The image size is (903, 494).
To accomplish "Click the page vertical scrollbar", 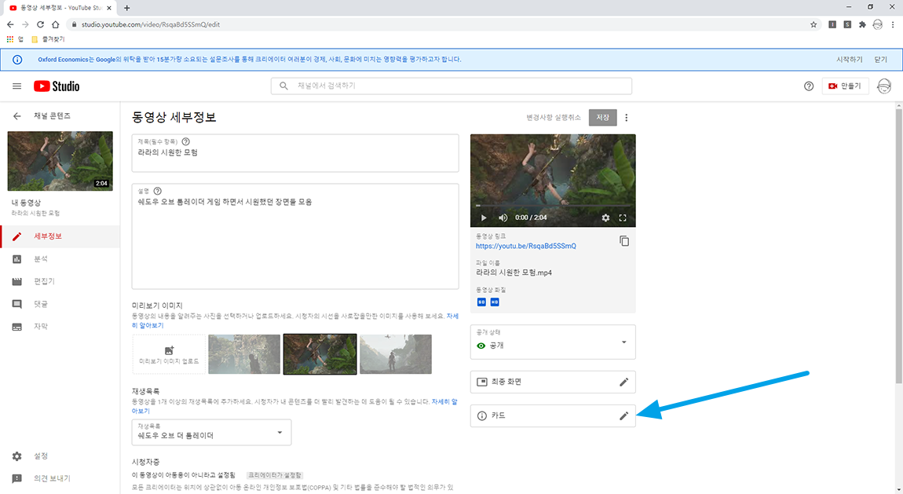I will [899, 246].
